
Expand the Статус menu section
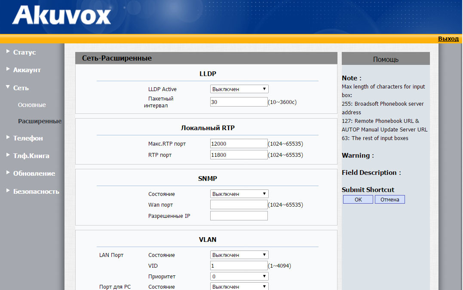[24, 52]
